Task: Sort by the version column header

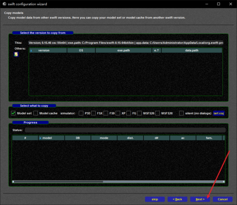Action: (44, 51)
